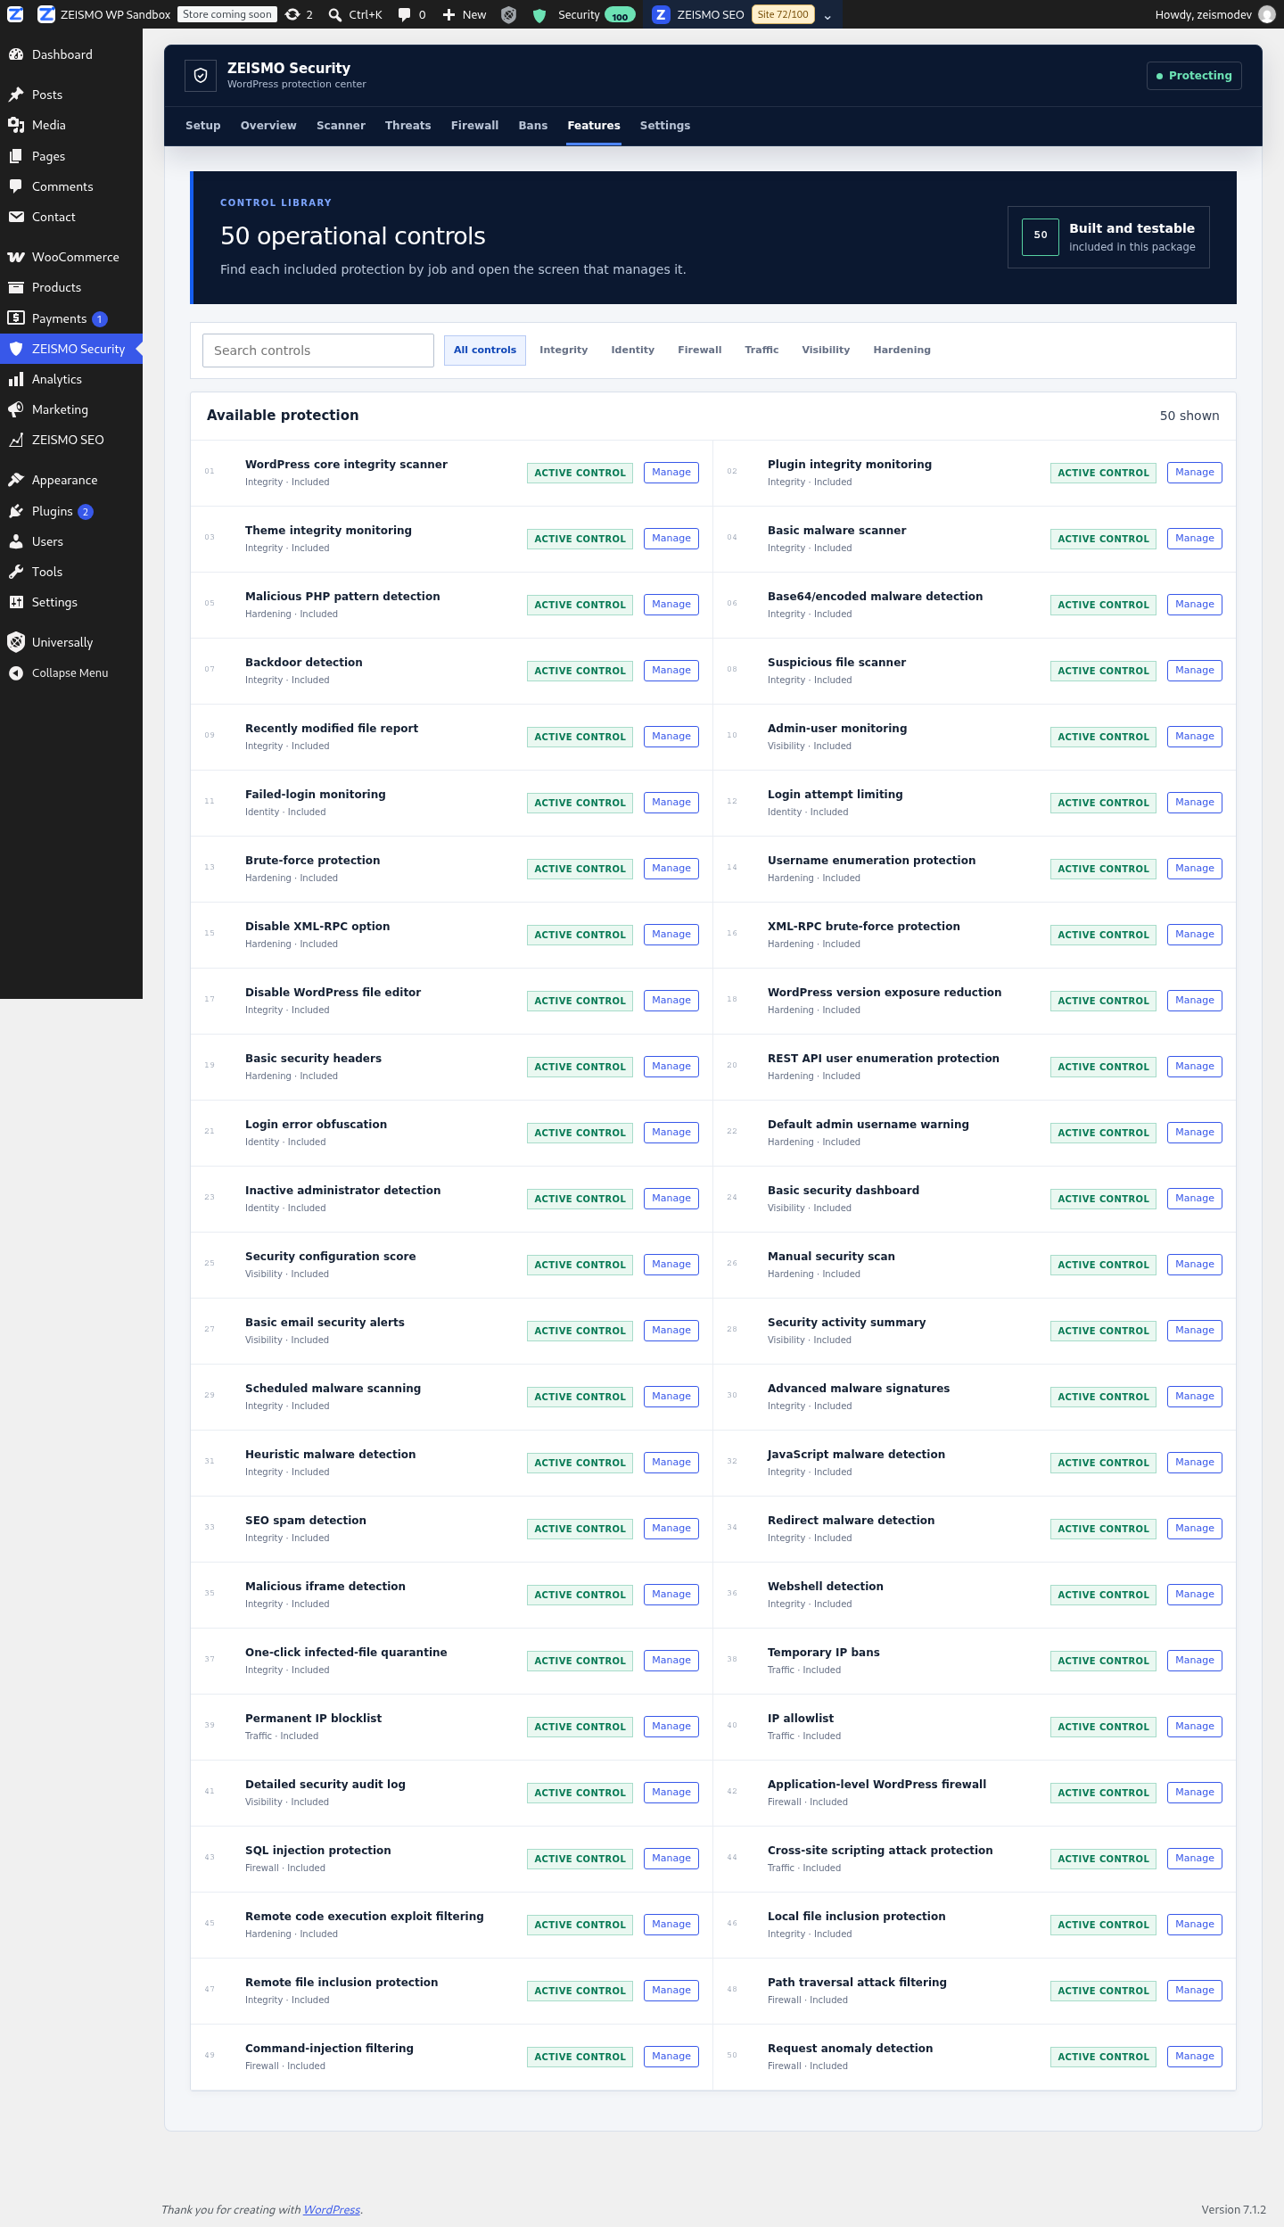Click Products archive icon
Viewport: 1284px width, 2227px height.
point(16,287)
